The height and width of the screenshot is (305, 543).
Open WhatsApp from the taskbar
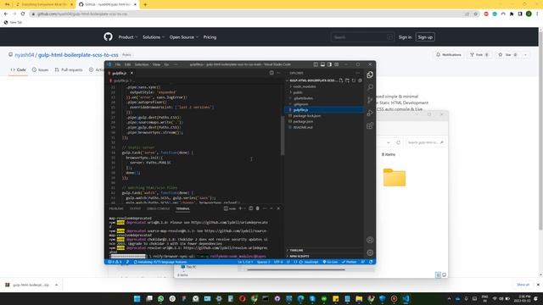(x=160, y=298)
